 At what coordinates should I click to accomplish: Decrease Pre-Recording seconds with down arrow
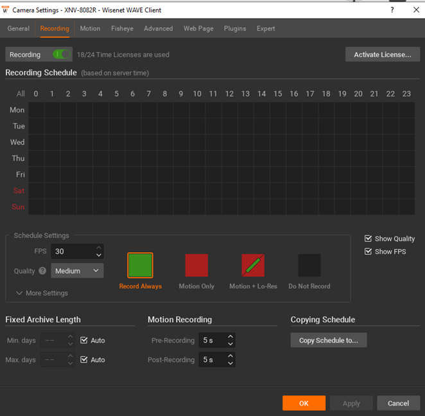(230, 344)
